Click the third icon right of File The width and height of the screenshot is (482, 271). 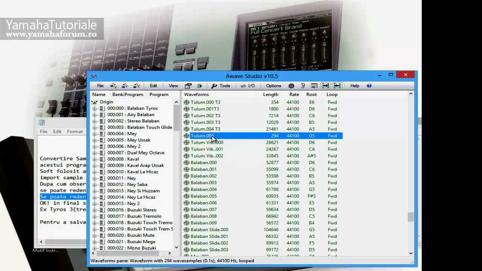136,86
